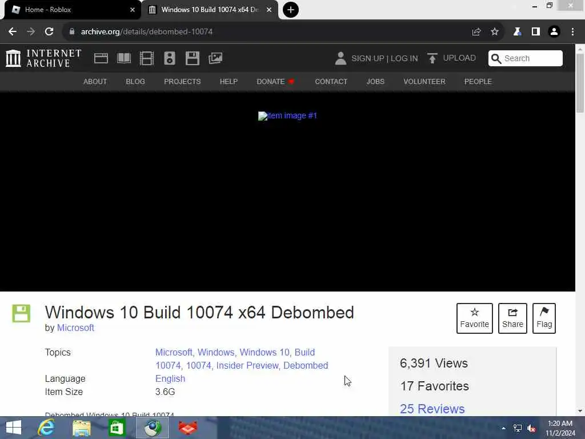Image resolution: width=585 pixels, height=439 pixels.
Task: Click the Share button
Action: [512, 318]
